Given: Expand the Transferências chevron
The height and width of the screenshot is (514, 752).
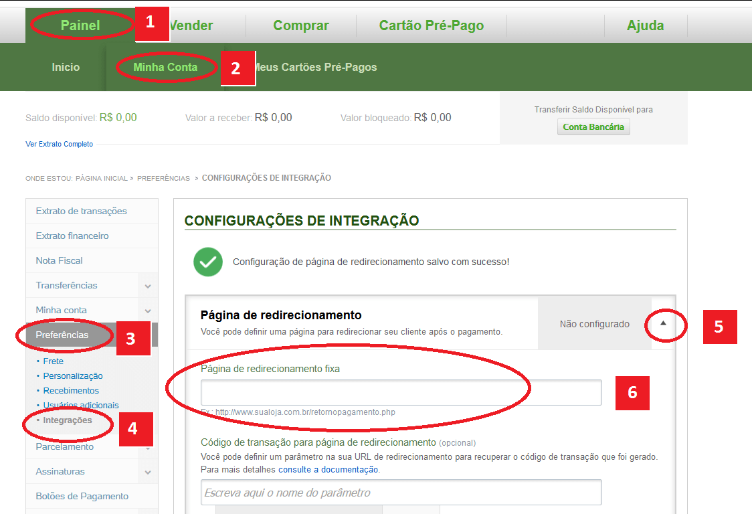Looking at the screenshot, I should [148, 286].
